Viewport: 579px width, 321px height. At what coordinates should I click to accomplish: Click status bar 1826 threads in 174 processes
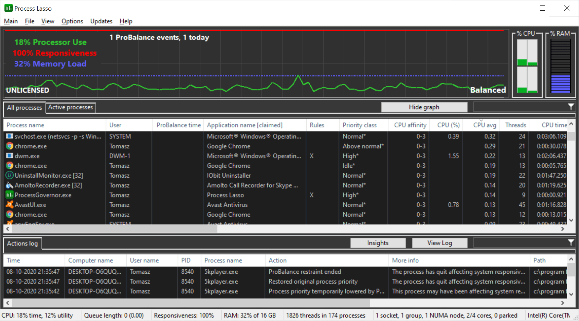click(326, 315)
